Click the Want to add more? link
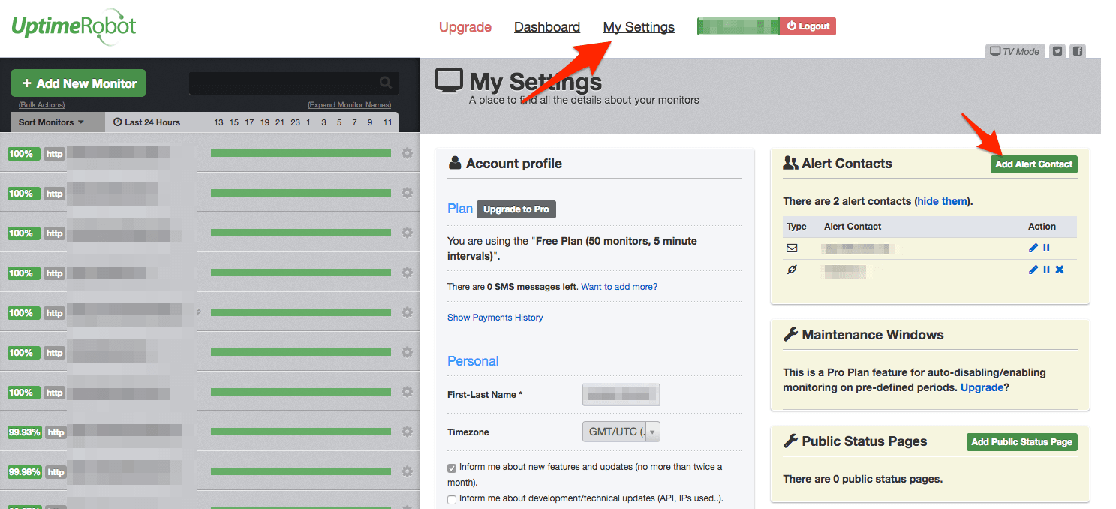 tap(619, 287)
